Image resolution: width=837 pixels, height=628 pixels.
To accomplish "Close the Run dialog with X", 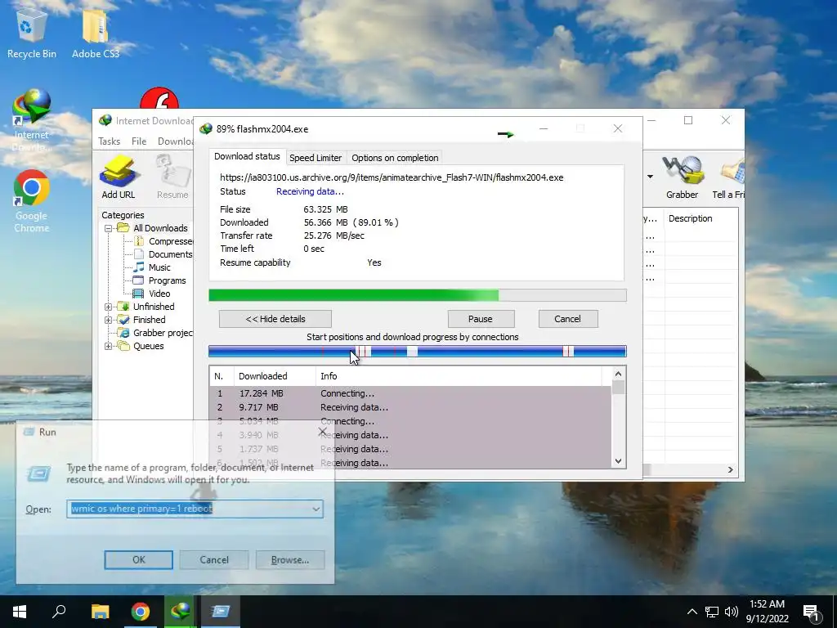I will [x=322, y=432].
